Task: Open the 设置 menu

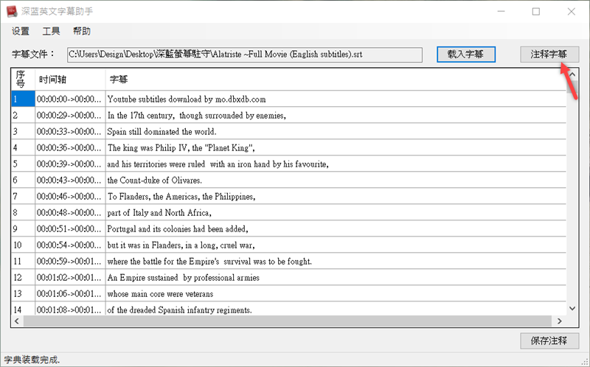Action: click(21, 31)
